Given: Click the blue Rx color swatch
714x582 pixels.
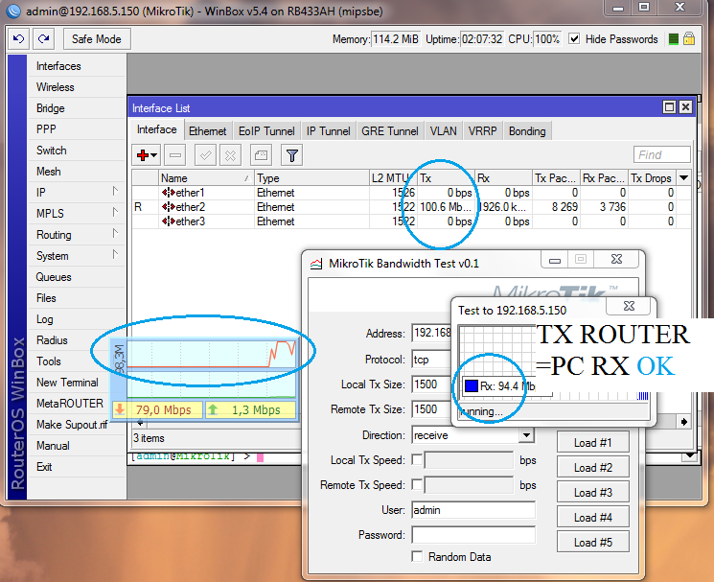Looking at the screenshot, I should (x=471, y=386).
